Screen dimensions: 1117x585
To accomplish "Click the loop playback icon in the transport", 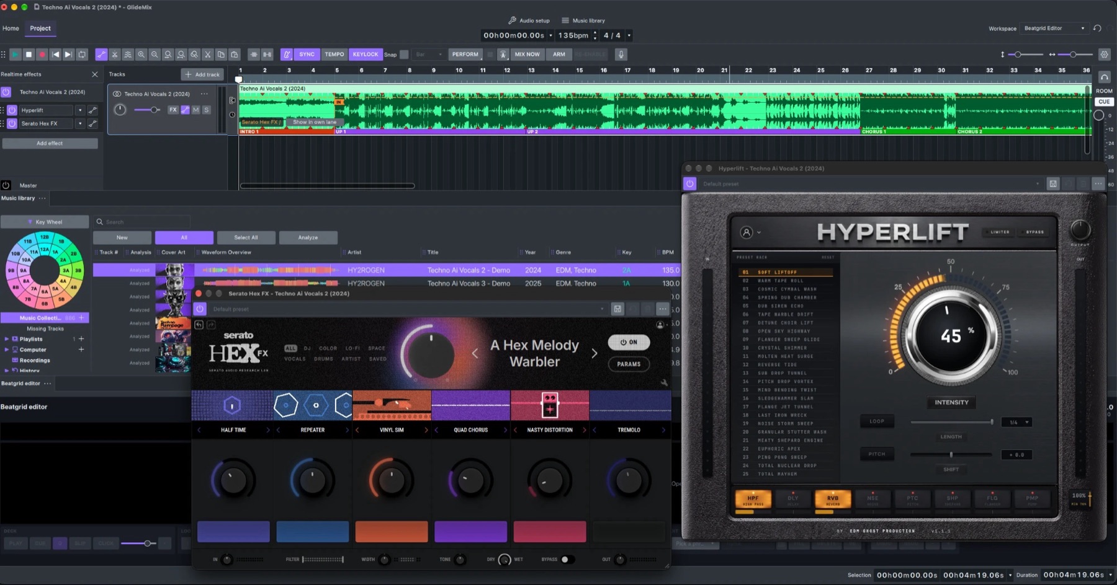I will tap(82, 55).
